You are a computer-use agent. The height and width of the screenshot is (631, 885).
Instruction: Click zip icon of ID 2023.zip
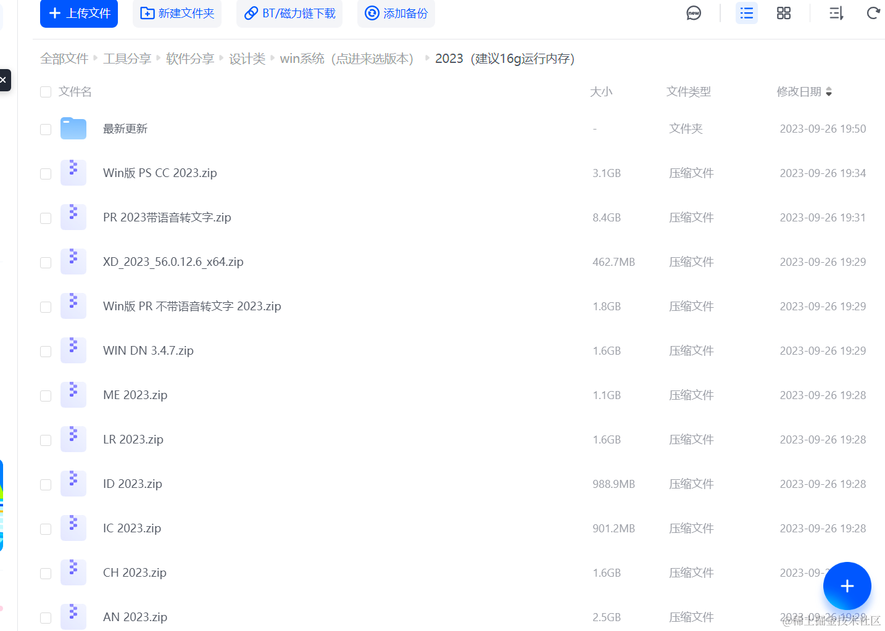73,484
